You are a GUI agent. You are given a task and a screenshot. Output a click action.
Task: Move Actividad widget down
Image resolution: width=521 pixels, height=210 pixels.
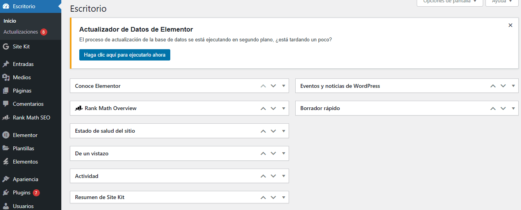point(273,176)
